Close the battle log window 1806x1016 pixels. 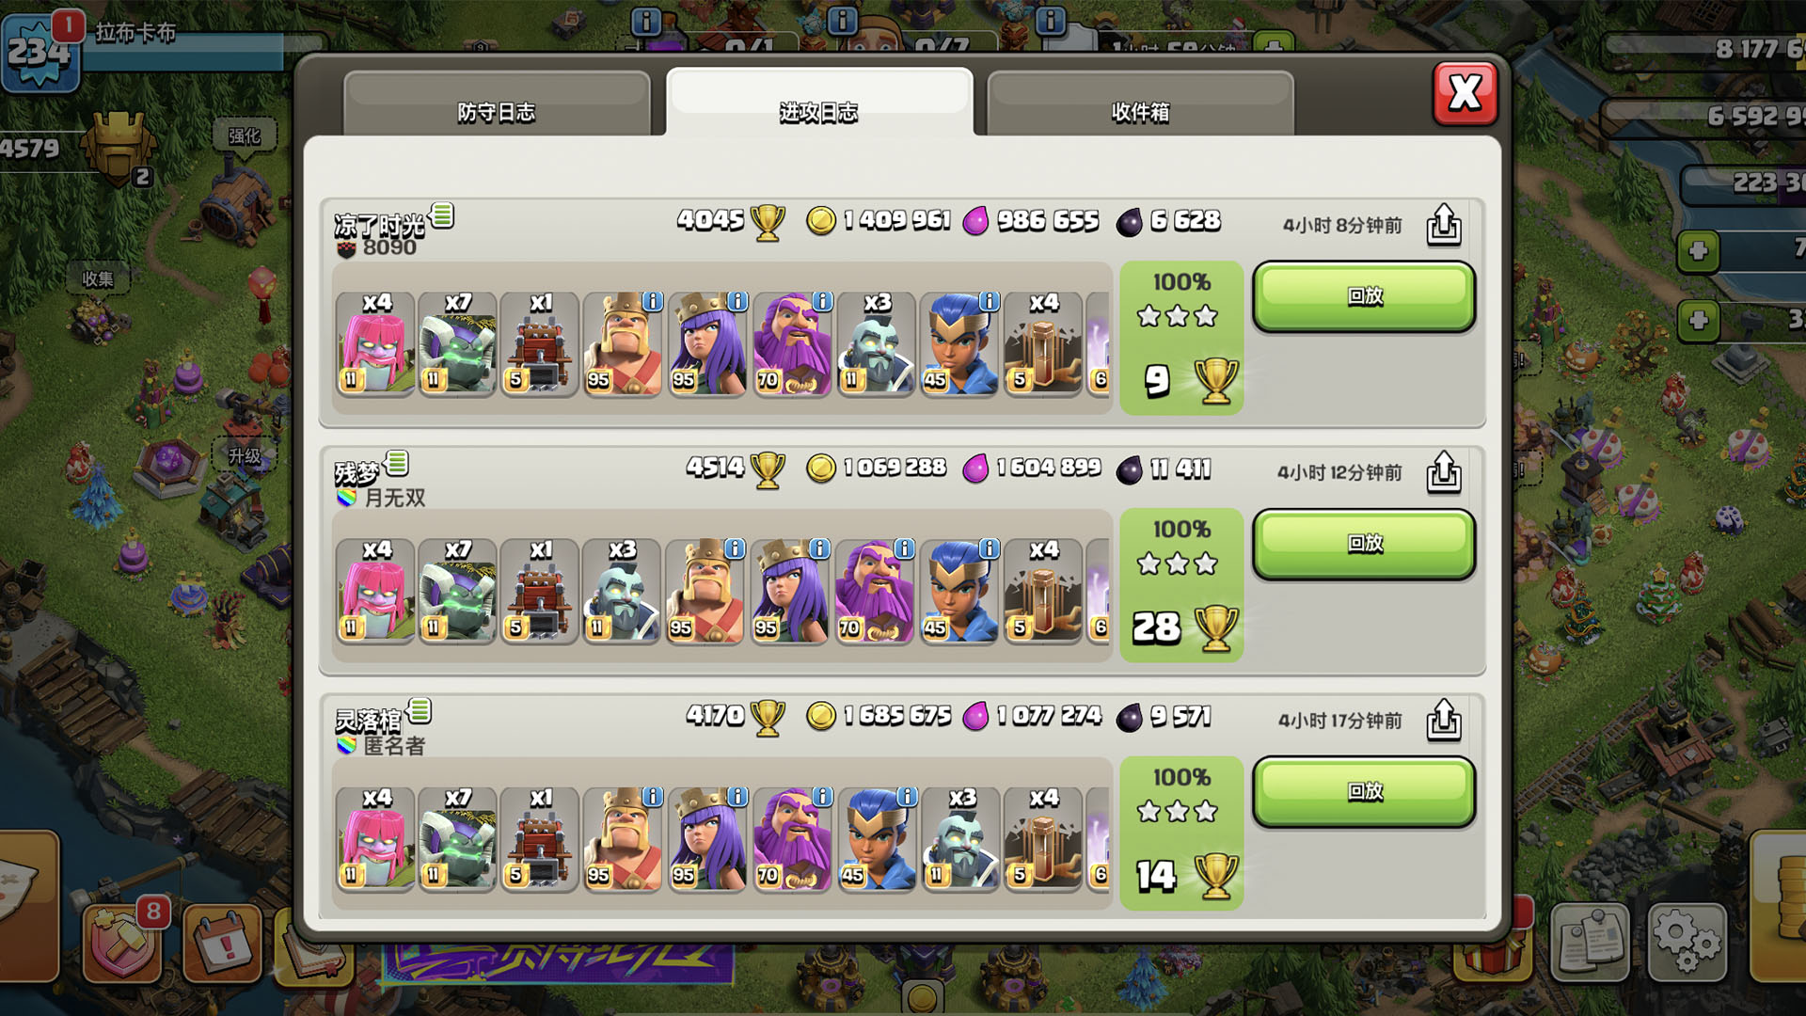tap(1465, 93)
